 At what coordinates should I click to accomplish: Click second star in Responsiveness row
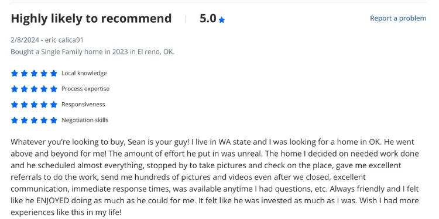tap(25, 105)
